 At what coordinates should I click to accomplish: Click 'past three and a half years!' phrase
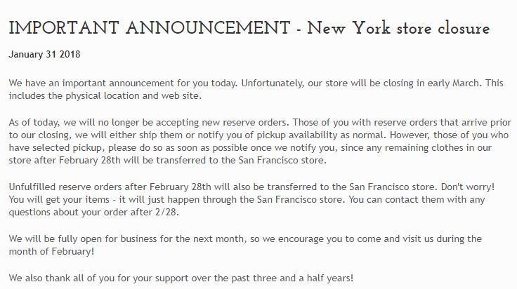295,278
